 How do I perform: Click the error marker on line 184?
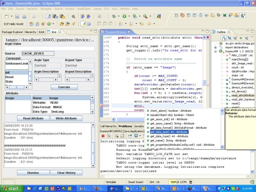coord(102,106)
